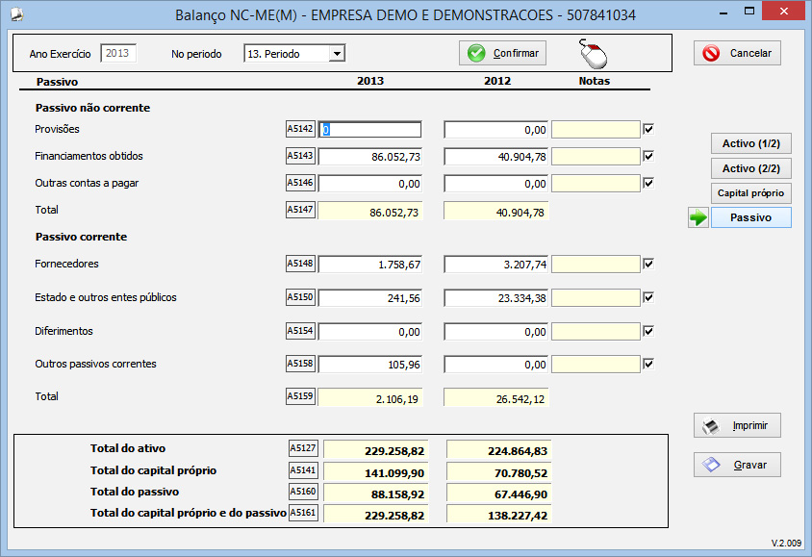This screenshot has height=557, width=812.
Task: Click the Ano Exercício field
Action: coord(118,53)
